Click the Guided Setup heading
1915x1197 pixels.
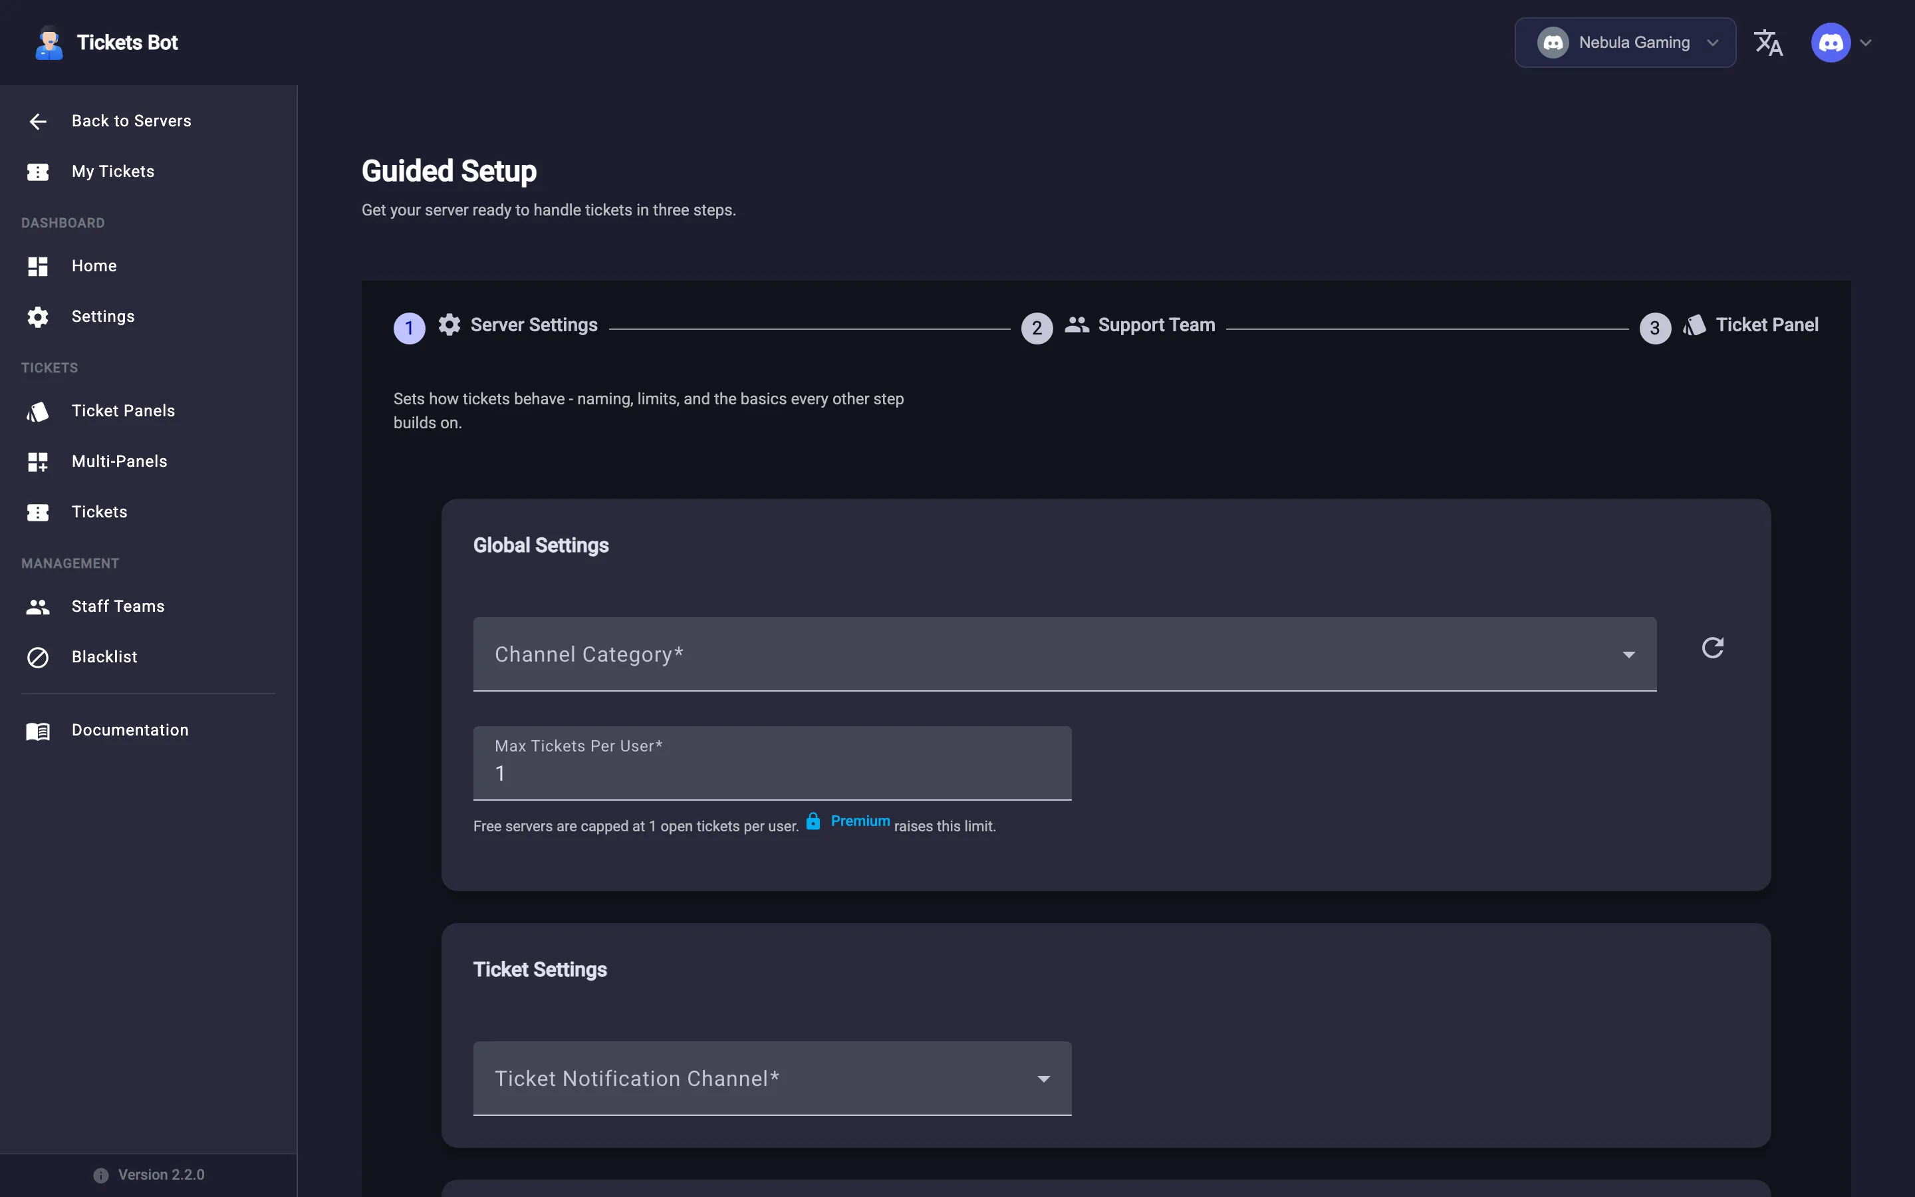pyautogui.click(x=449, y=171)
